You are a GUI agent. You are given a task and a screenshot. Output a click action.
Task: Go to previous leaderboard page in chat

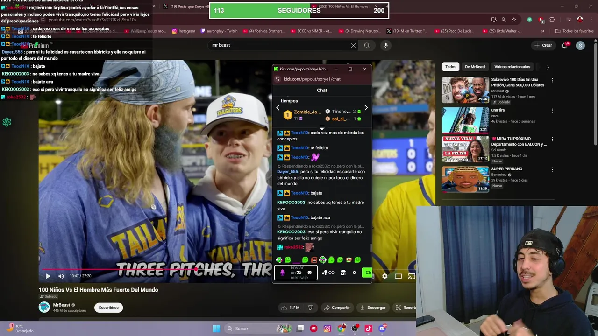278,108
